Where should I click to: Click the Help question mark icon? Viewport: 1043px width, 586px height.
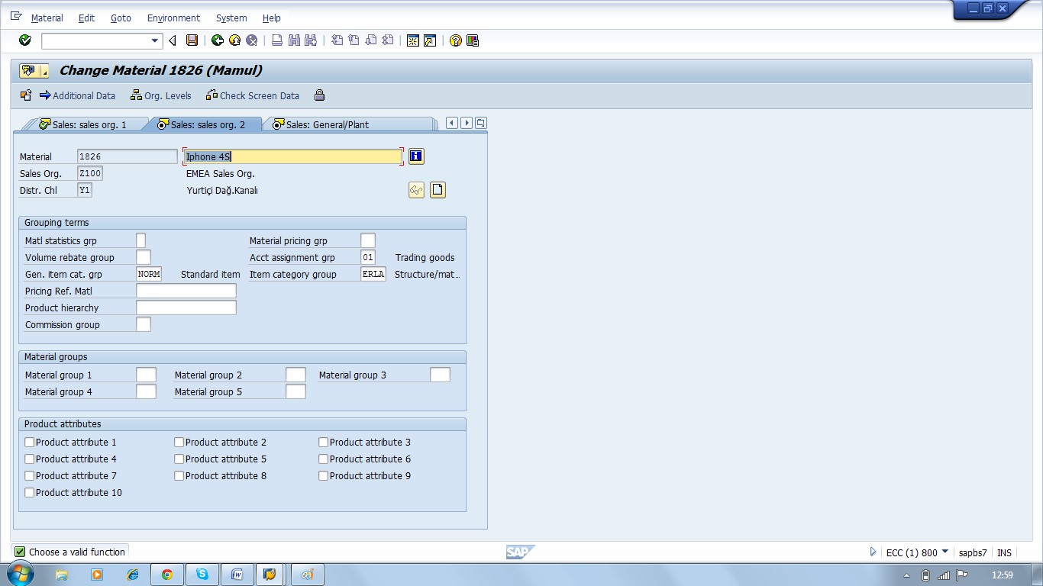point(456,40)
